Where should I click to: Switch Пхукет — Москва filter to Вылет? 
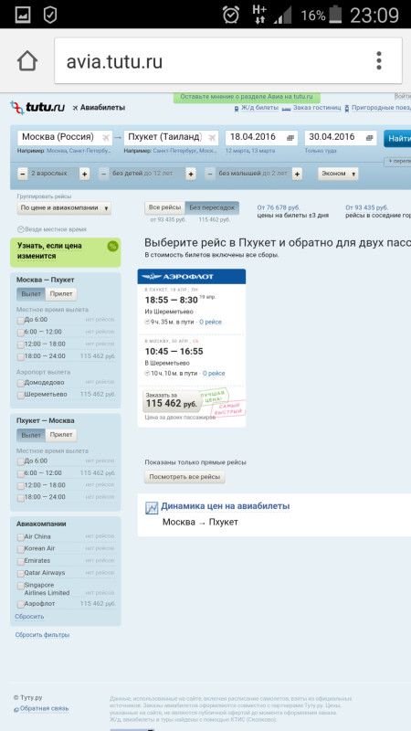coord(31,435)
